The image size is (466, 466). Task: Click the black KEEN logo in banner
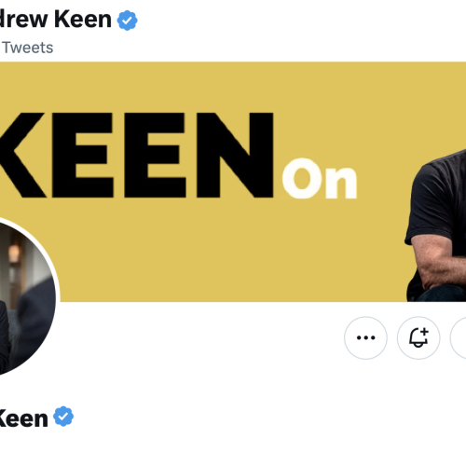coord(137,156)
